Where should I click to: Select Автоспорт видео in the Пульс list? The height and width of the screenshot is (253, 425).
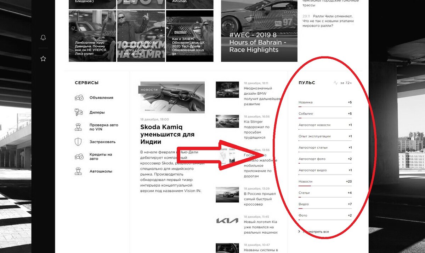coord(325,170)
